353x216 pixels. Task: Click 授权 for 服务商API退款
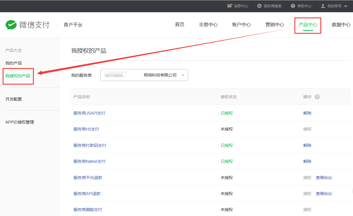pos(307,194)
